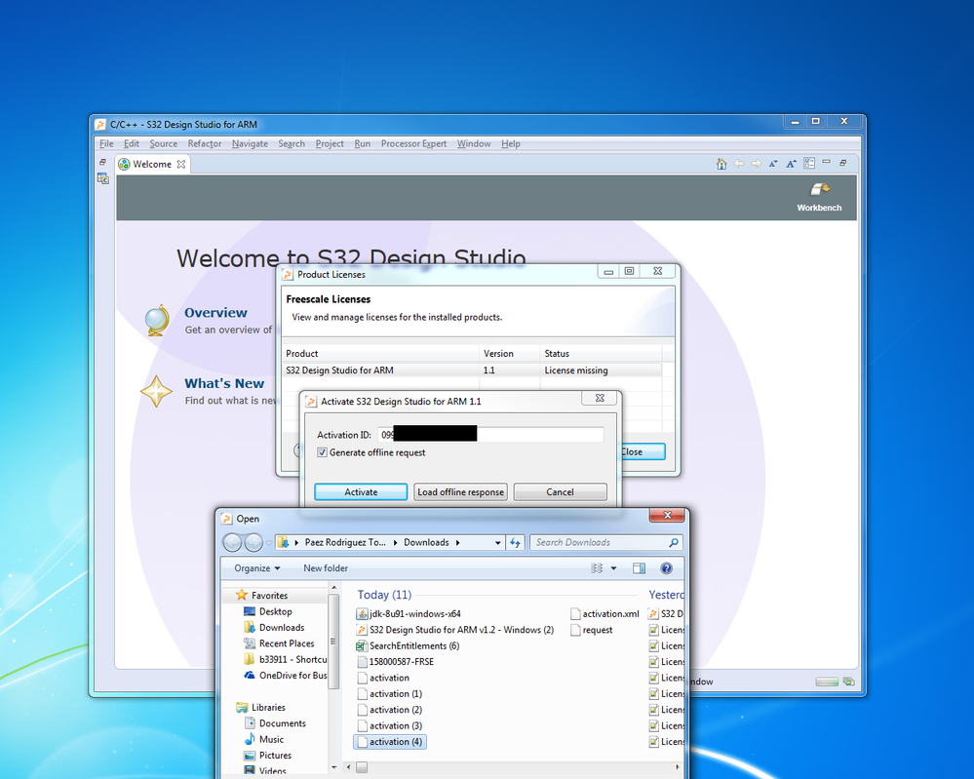Viewport: 974px width, 779px height.
Task: Open recent pages dropdown beside nav arrows
Action: point(268,543)
